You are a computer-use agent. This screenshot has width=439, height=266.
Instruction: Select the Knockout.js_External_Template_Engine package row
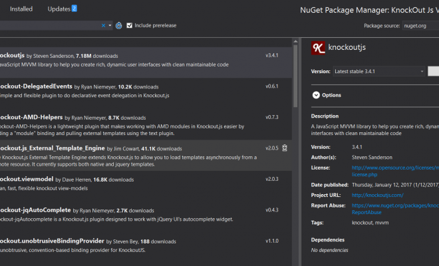point(146,156)
